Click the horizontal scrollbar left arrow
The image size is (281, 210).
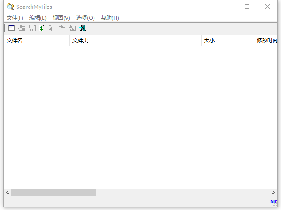pyautogui.click(x=7, y=192)
